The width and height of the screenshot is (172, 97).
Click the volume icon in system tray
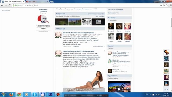click(159, 95)
